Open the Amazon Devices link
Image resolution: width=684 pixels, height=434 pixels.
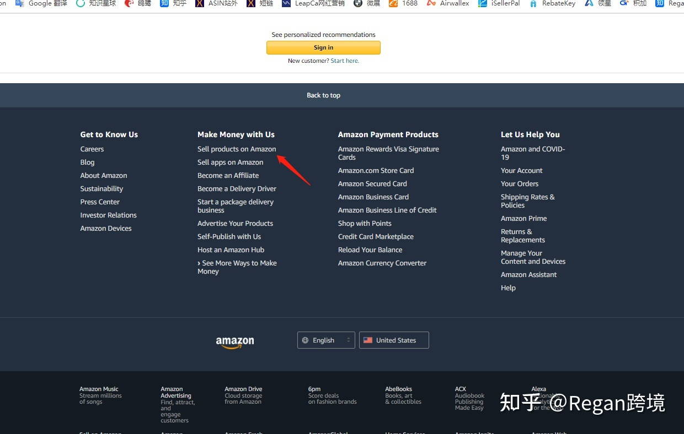click(106, 229)
